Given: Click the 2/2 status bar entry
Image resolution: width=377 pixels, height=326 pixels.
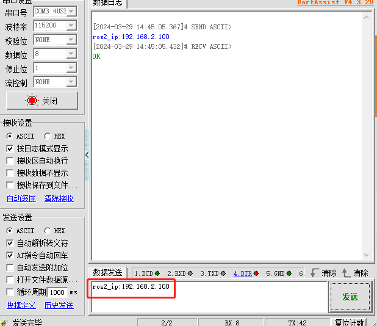Looking at the screenshot, I should pyautogui.click(x=167, y=322).
